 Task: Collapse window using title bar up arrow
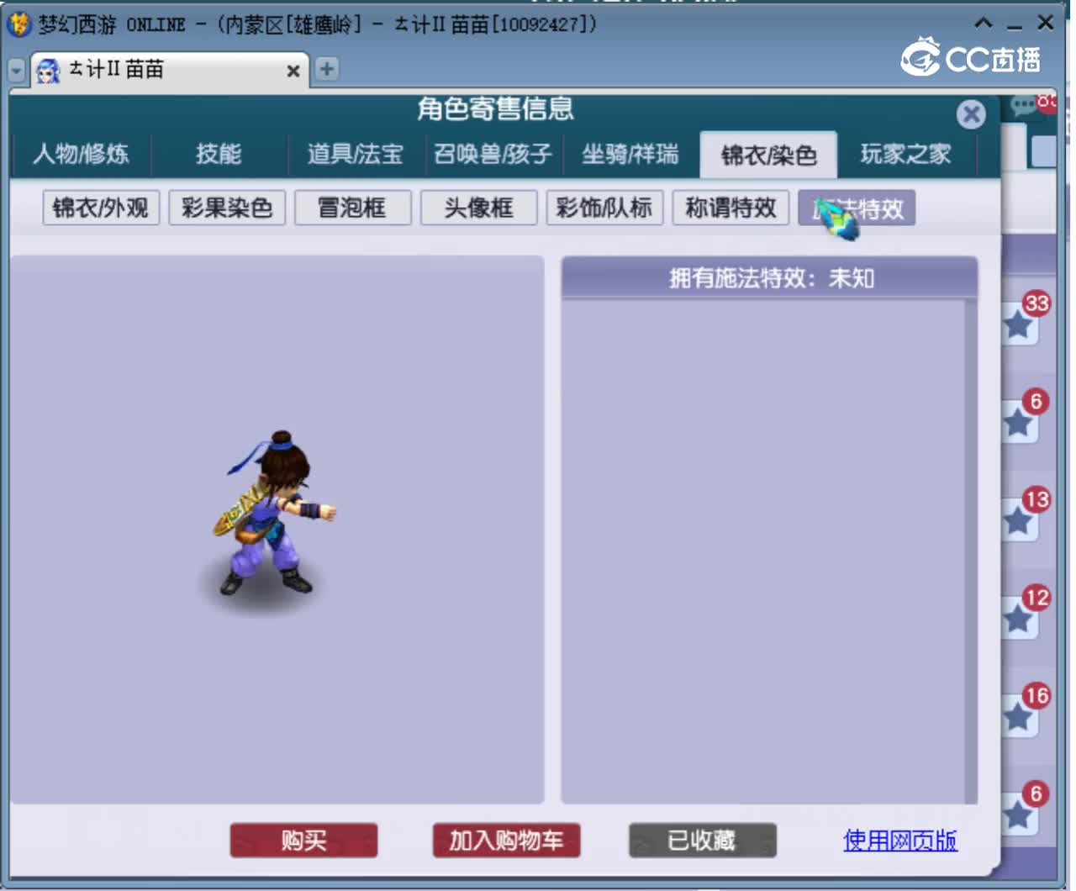point(984,23)
